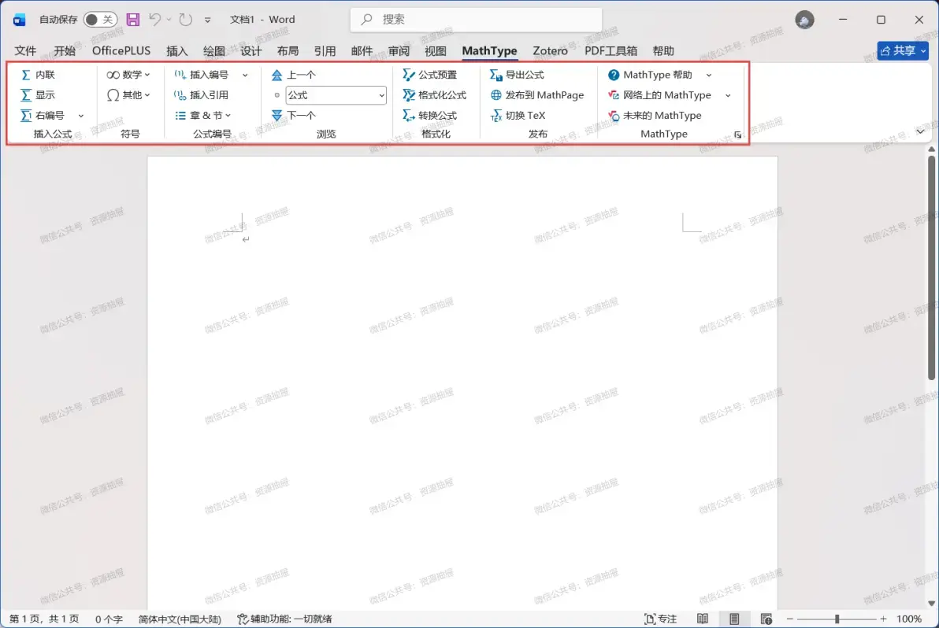Click 简体中文(中国大陆) language indicator
The height and width of the screenshot is (628, 939).
180,619
